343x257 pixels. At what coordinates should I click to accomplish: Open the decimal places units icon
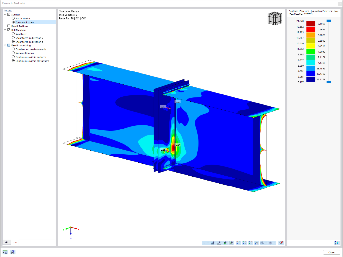(5, 252)
